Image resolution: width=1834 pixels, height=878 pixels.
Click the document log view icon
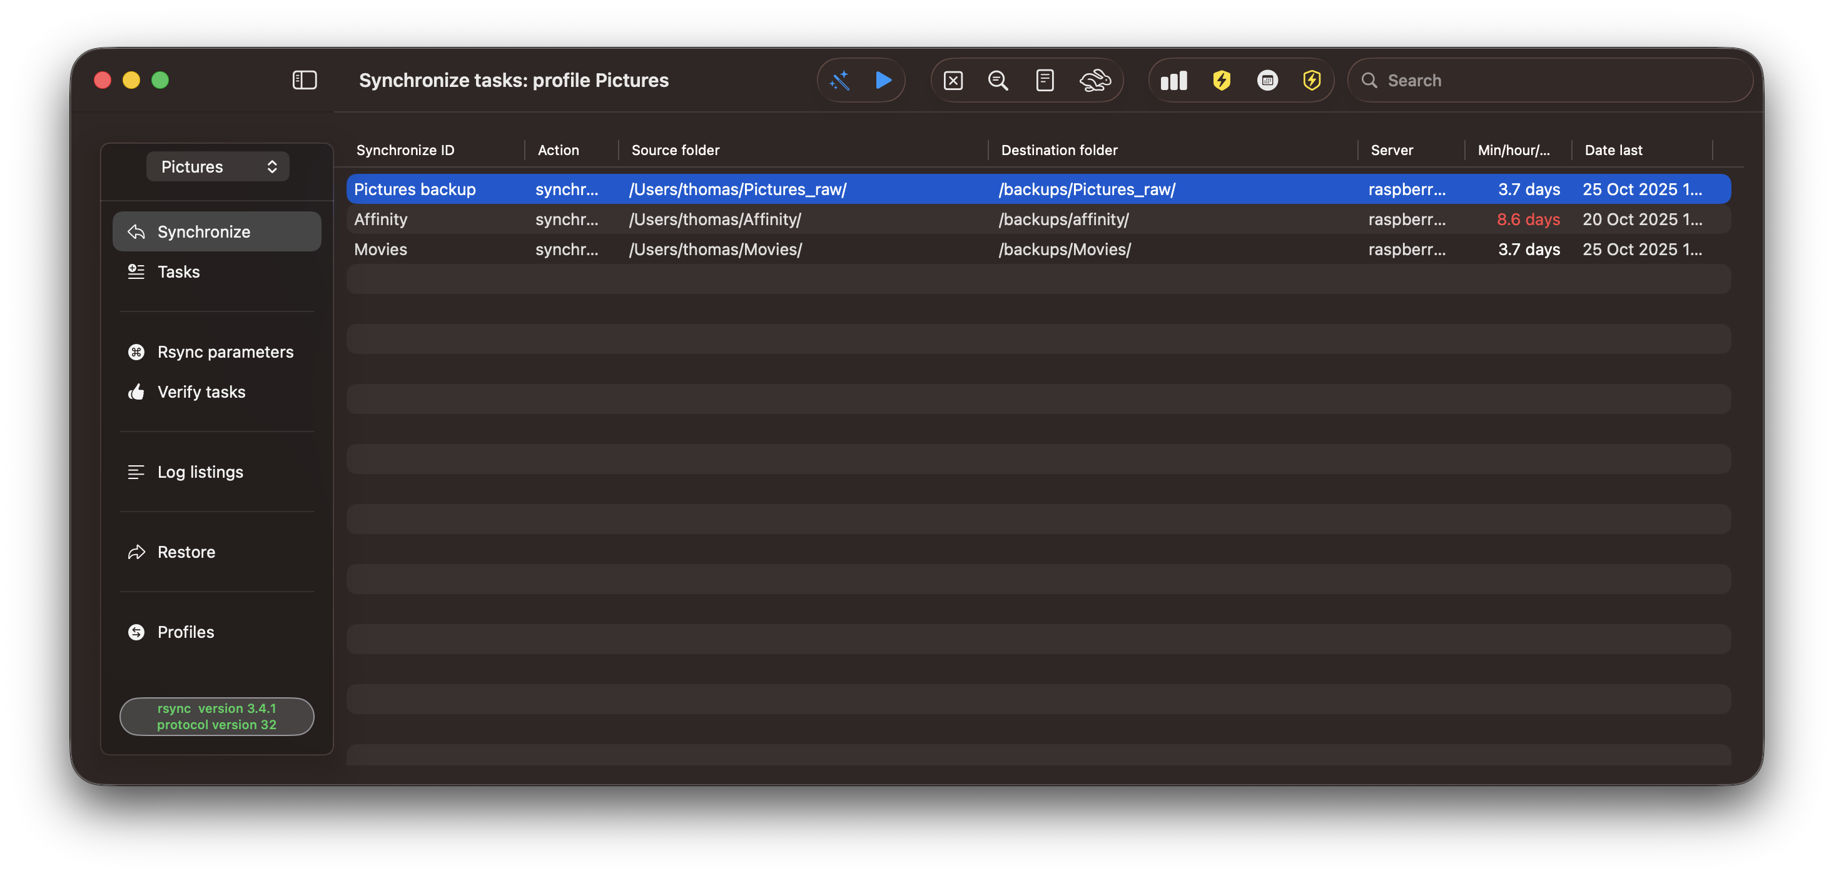click(x=1045, y=81)
